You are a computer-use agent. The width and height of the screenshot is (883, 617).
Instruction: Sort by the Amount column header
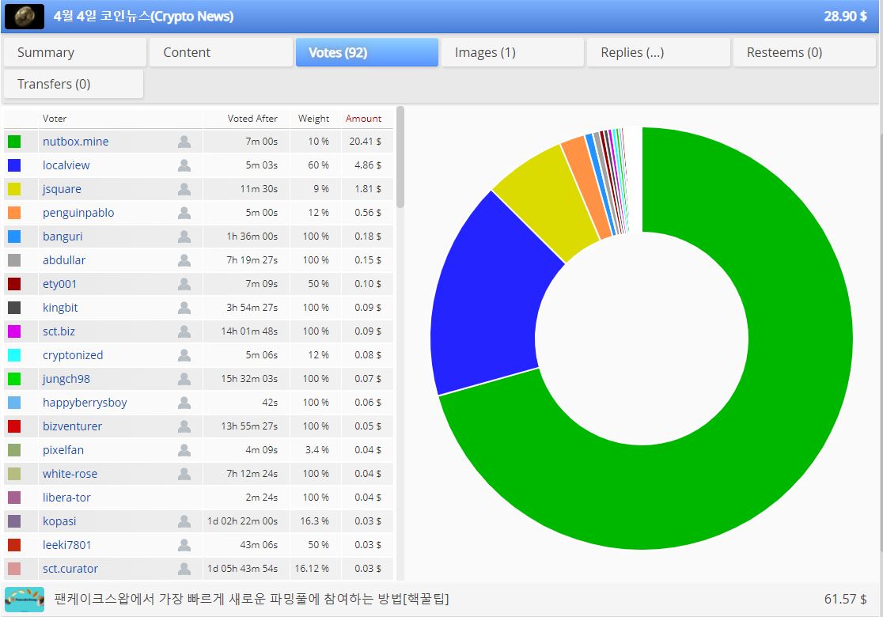point(363,118)
